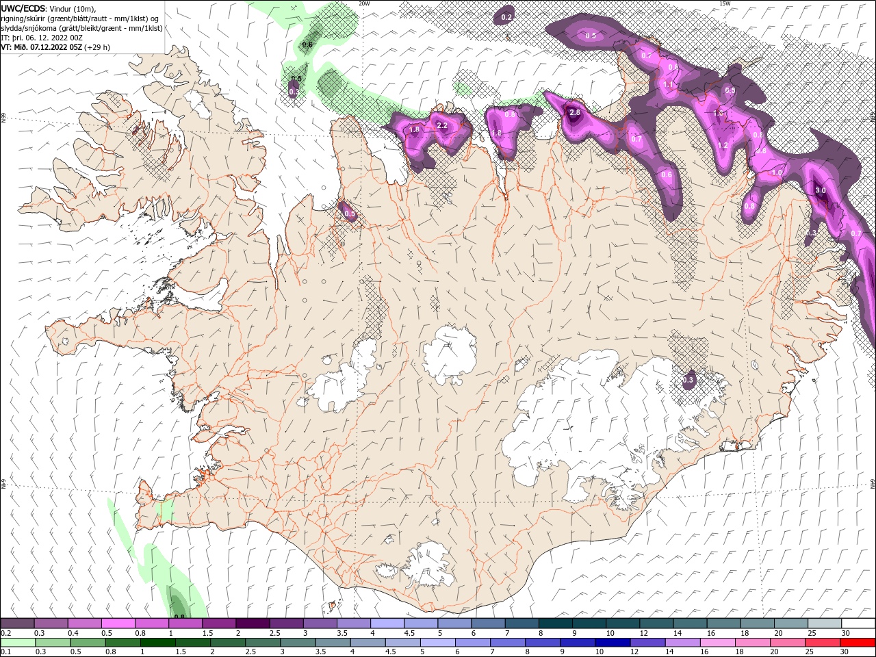
Task: Pick the bright red 30 mm rain legend swatch
Action: pos(858,642)
